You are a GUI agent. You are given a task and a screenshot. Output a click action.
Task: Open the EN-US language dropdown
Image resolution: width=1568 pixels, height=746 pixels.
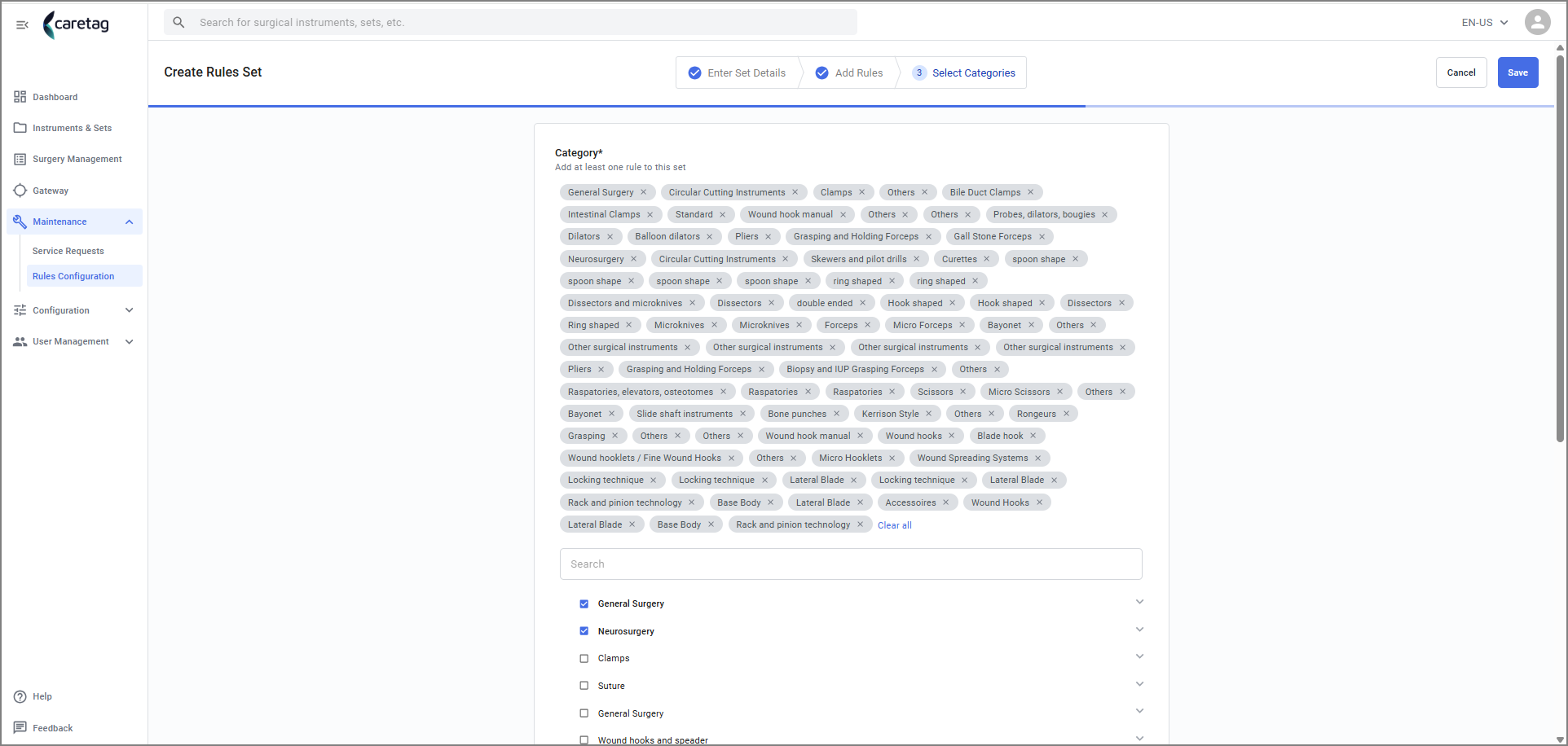tap(1484, 23)
